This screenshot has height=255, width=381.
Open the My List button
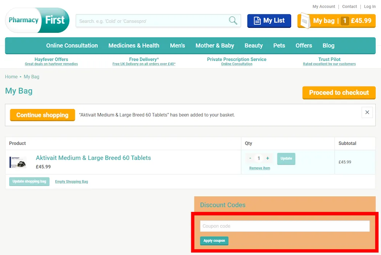(269, 21)
